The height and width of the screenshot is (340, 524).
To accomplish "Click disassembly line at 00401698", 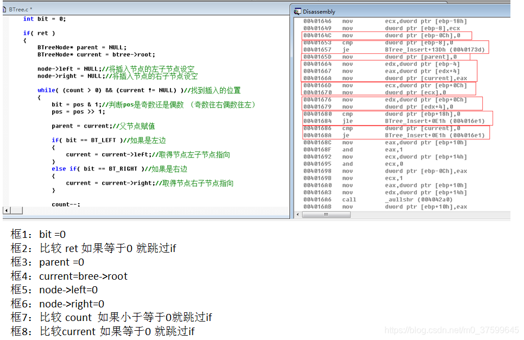I will [x=386, y=171].
